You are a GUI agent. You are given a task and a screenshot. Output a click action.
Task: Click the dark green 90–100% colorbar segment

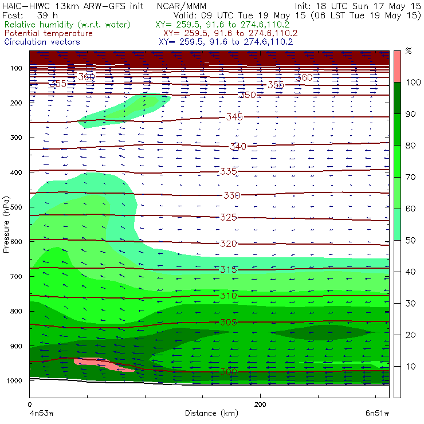[x=397, y=98]
